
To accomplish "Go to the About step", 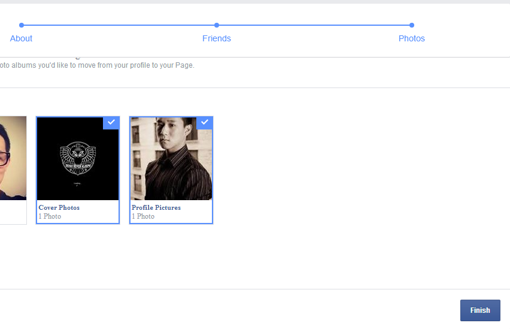I will point(21,38).
